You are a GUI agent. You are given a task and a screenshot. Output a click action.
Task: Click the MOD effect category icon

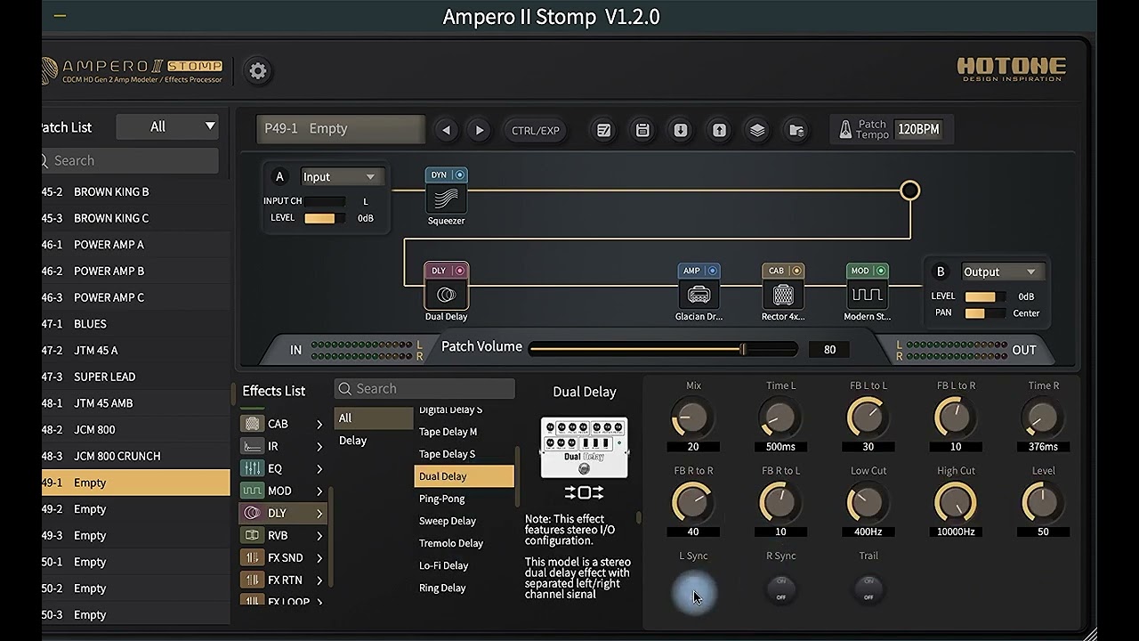coord(253,491)
